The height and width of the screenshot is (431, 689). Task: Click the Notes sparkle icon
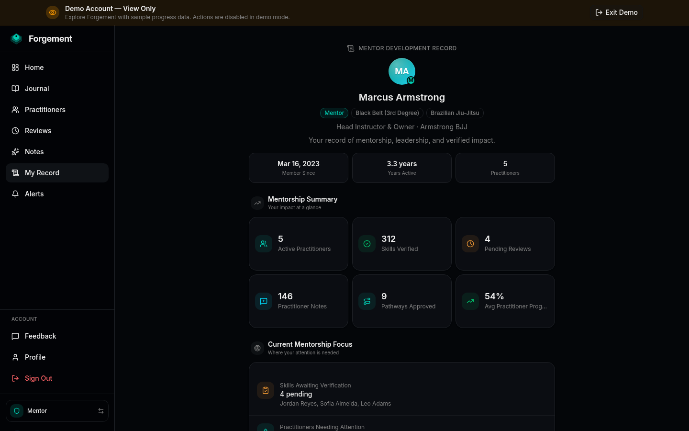coord(15,152)
